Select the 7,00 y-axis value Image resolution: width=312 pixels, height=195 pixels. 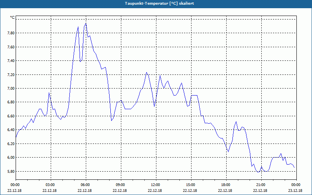11,89
